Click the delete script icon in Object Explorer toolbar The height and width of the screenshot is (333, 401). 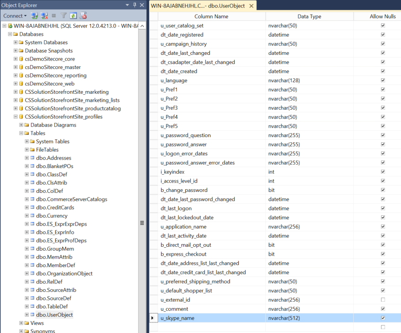[84, 16]
